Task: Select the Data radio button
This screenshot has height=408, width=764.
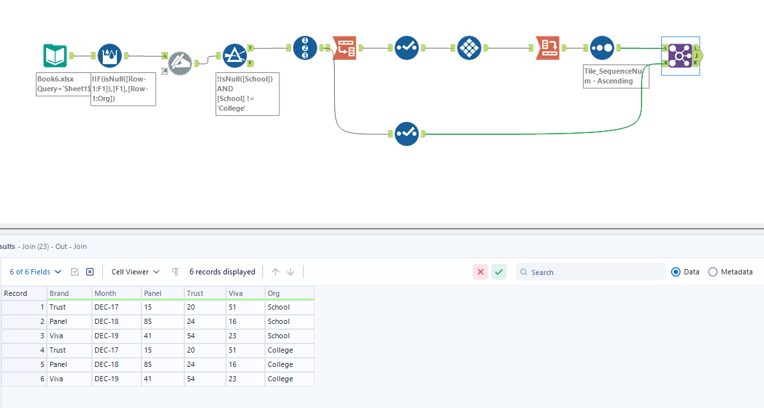Action: coord(676,272)
